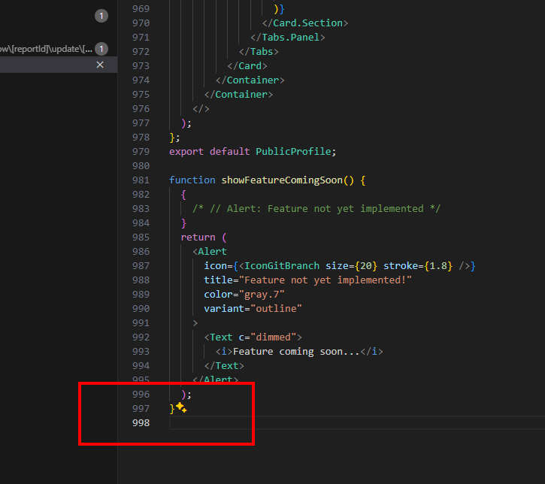
Task: Click the "dimmed" string on line 992
Action: pos(273,337)
